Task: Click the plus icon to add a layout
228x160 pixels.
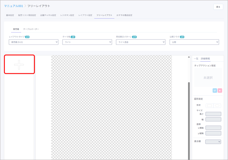Action: (19, 65)
